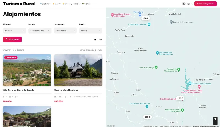Screen dimensions: 220x127
Task: Click the 23486 Hinojares, Jaén, España address
Action: (x=85, y=96)
